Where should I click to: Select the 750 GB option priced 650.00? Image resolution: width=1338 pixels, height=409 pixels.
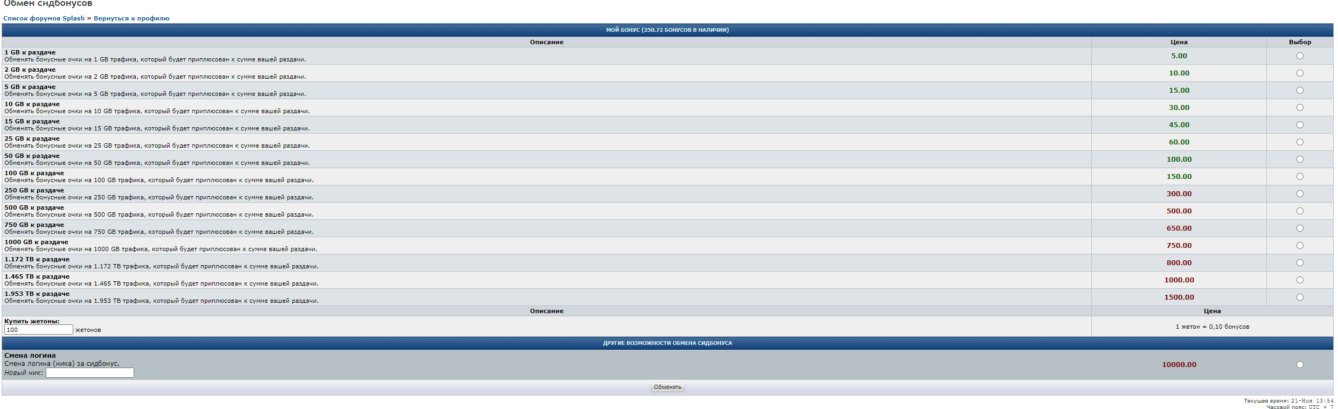[x=1299, y=228]
